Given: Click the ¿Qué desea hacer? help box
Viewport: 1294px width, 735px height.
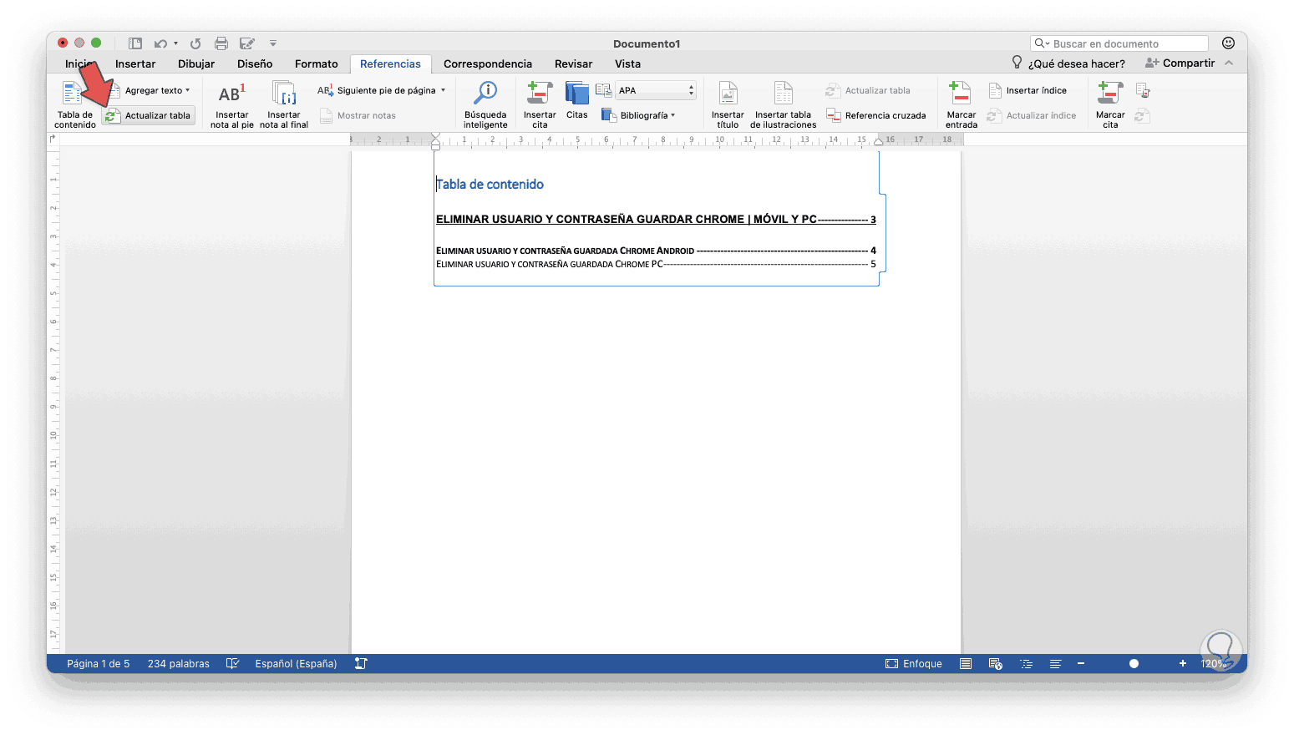Looking at the screenshot, I should pyautogui.click(x=1068, y=63).
